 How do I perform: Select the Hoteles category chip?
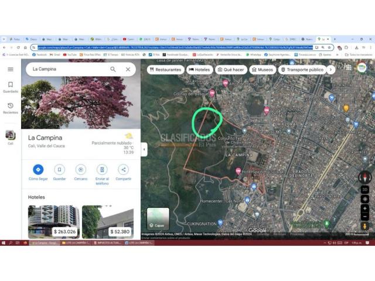point(199,69)
